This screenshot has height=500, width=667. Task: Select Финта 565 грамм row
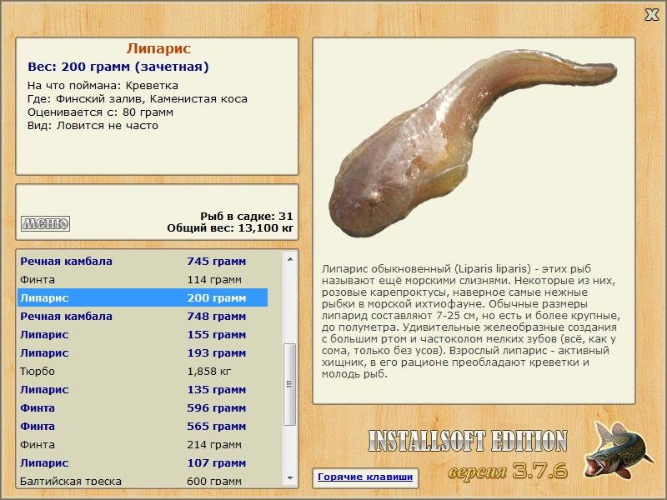[143, 426]
